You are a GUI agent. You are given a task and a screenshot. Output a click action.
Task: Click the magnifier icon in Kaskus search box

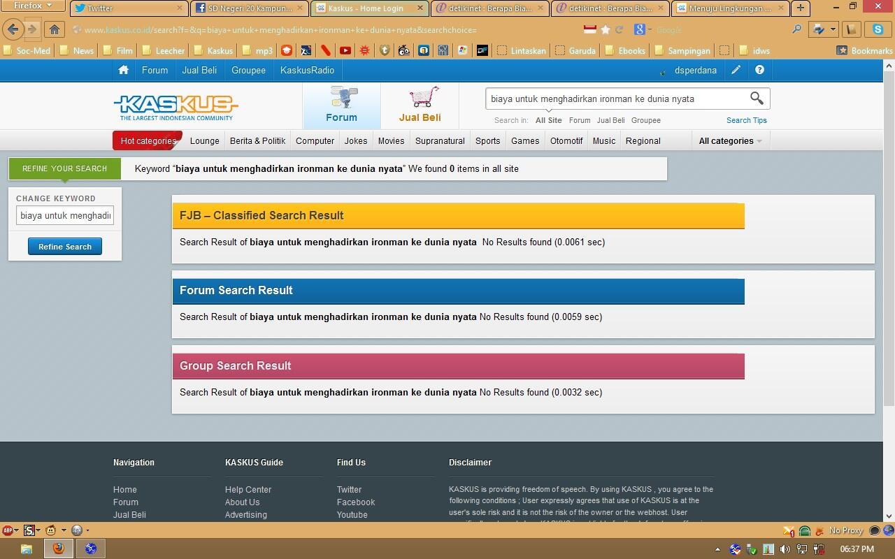(x=757, y=99)
